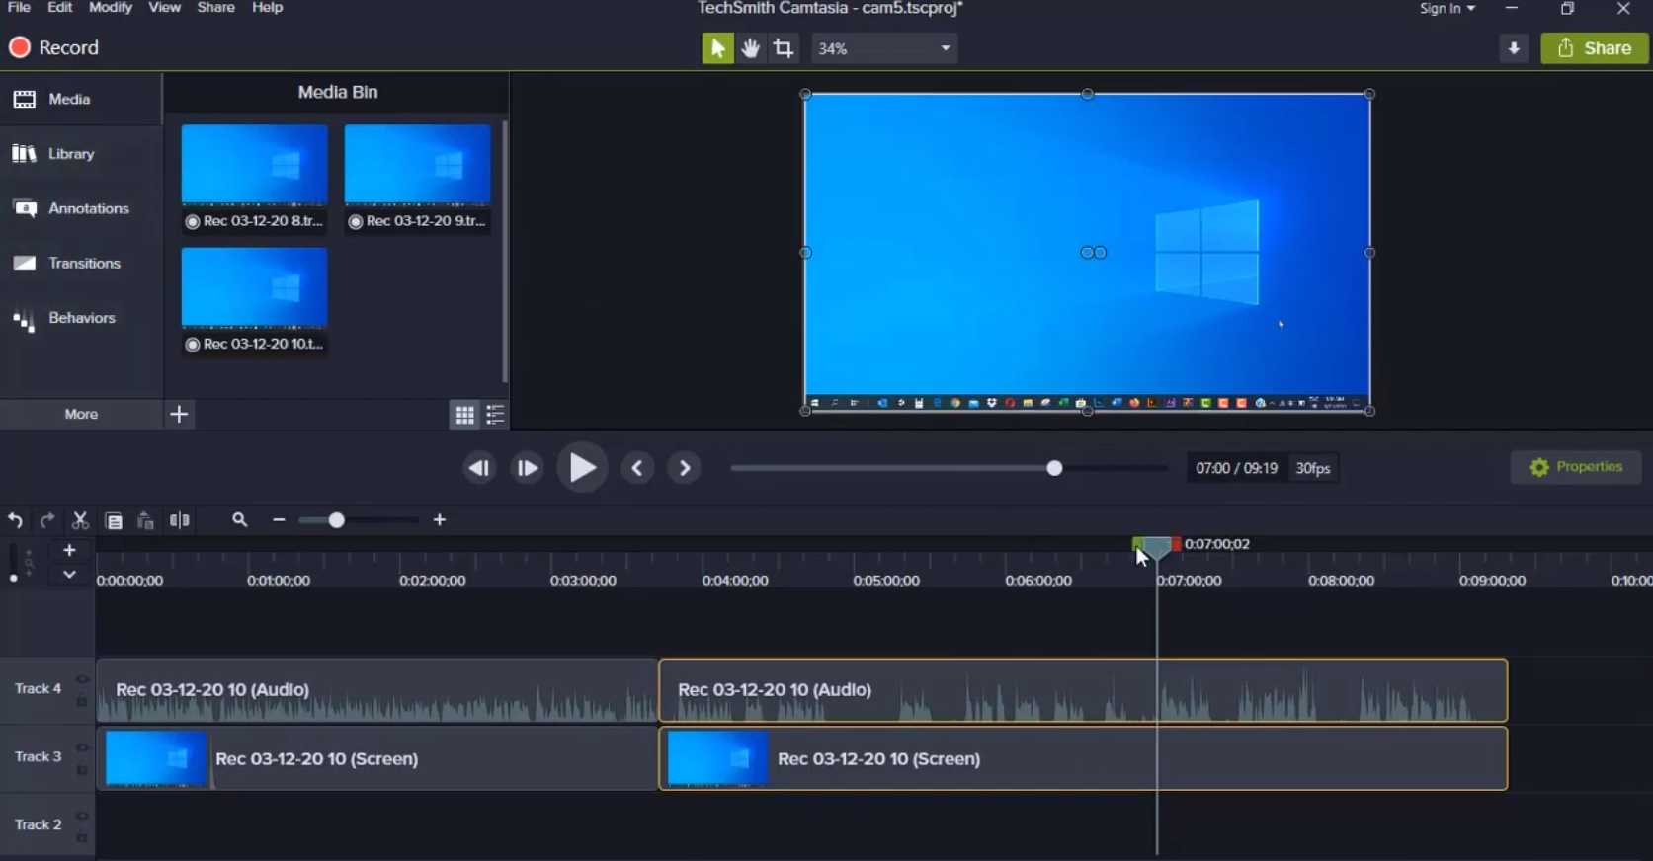Open the Sign In dropdown
1653x861 pixels.
coord(1447,8)
